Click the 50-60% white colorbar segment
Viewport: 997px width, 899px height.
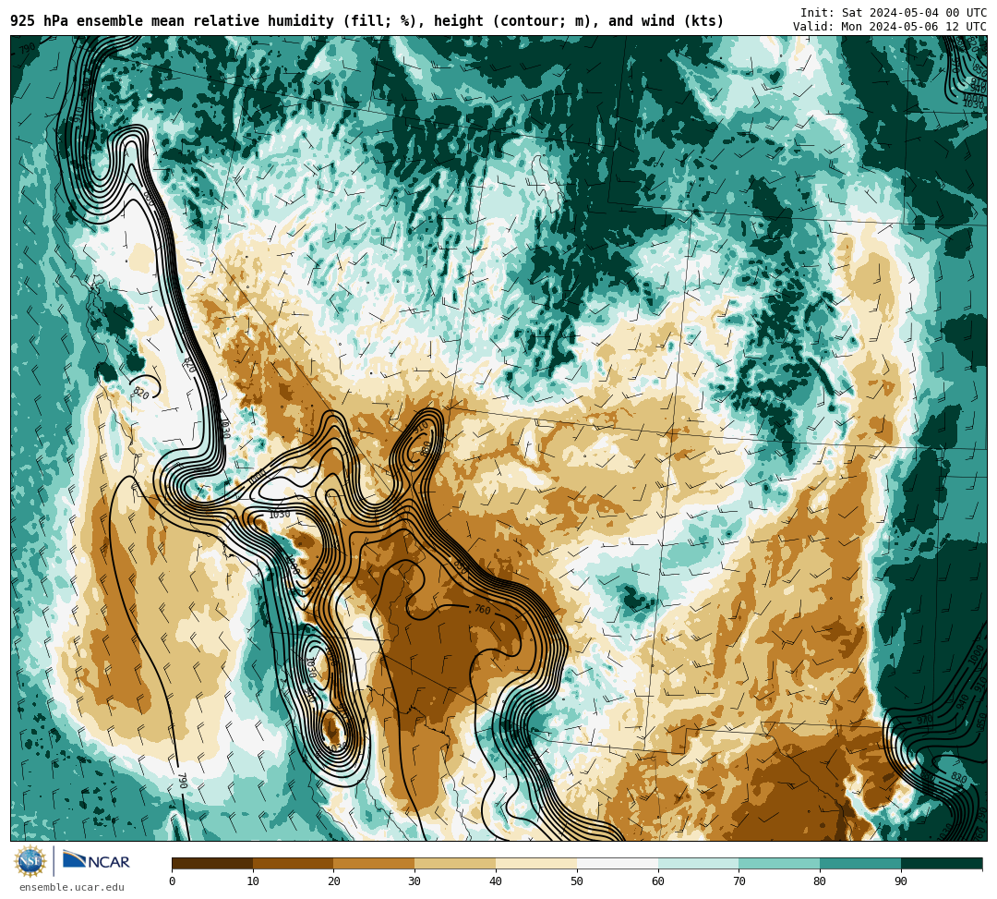[x=618, y=863]
